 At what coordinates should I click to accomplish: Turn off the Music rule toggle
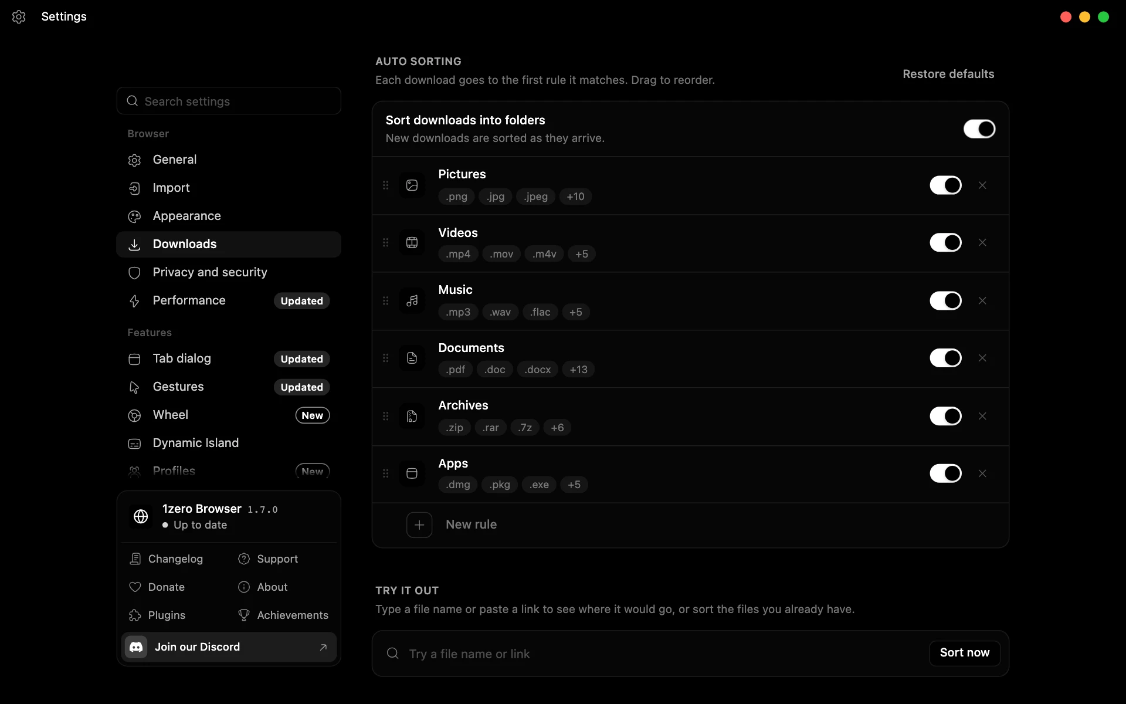coord(945,300)
